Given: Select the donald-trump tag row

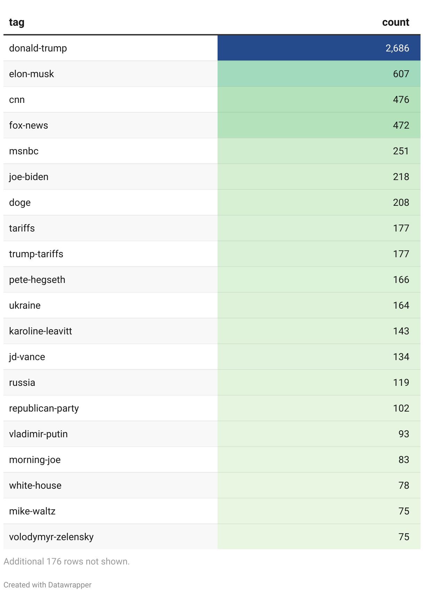Looking at the screenshot, I should tap(38, 48).
